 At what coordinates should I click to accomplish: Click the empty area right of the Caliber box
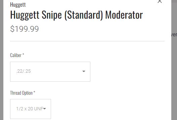coord(127,72)
